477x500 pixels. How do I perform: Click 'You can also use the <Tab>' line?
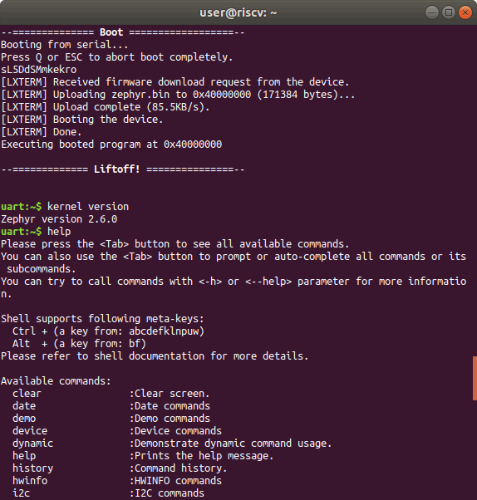click(x=234, y=262)
